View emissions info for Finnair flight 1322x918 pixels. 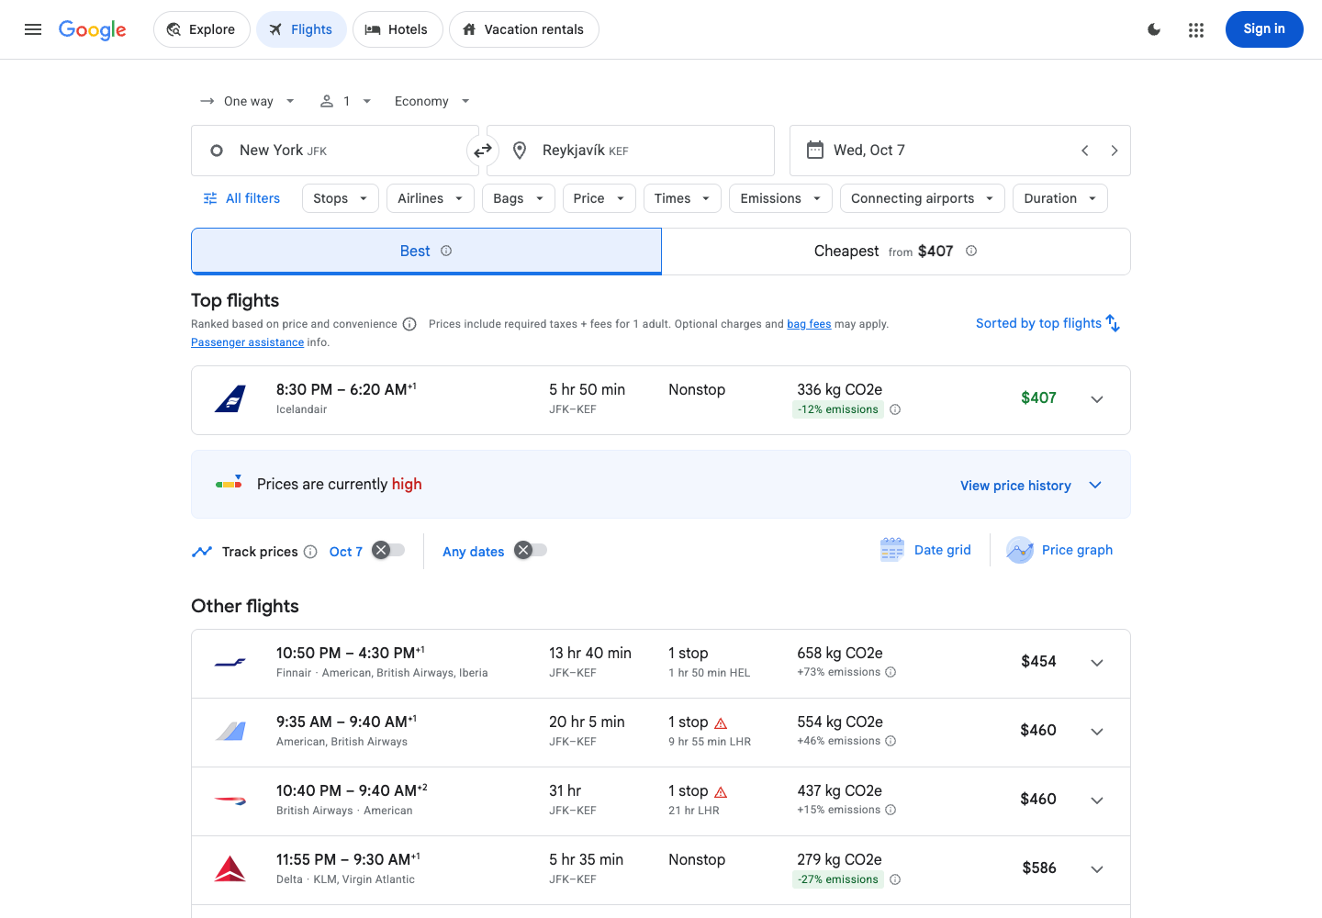coord(891,672)
